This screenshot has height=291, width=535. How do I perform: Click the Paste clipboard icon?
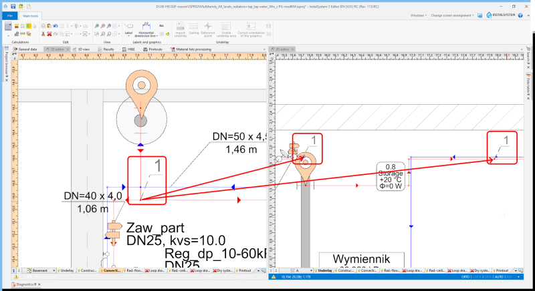point(49,26)
